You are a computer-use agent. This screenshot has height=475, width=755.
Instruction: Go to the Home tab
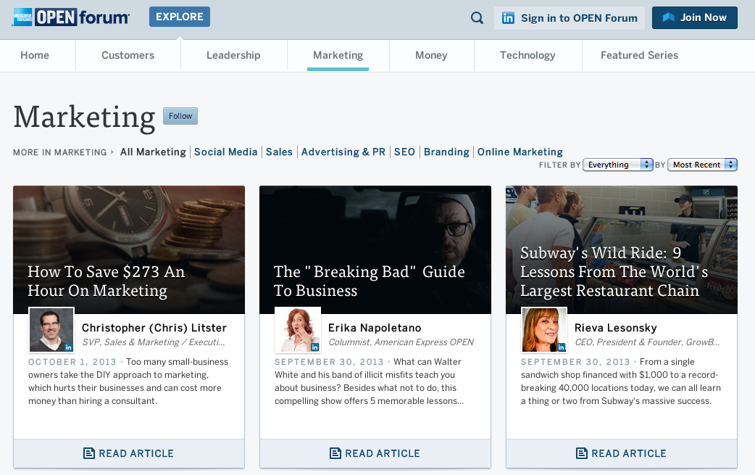35,55
